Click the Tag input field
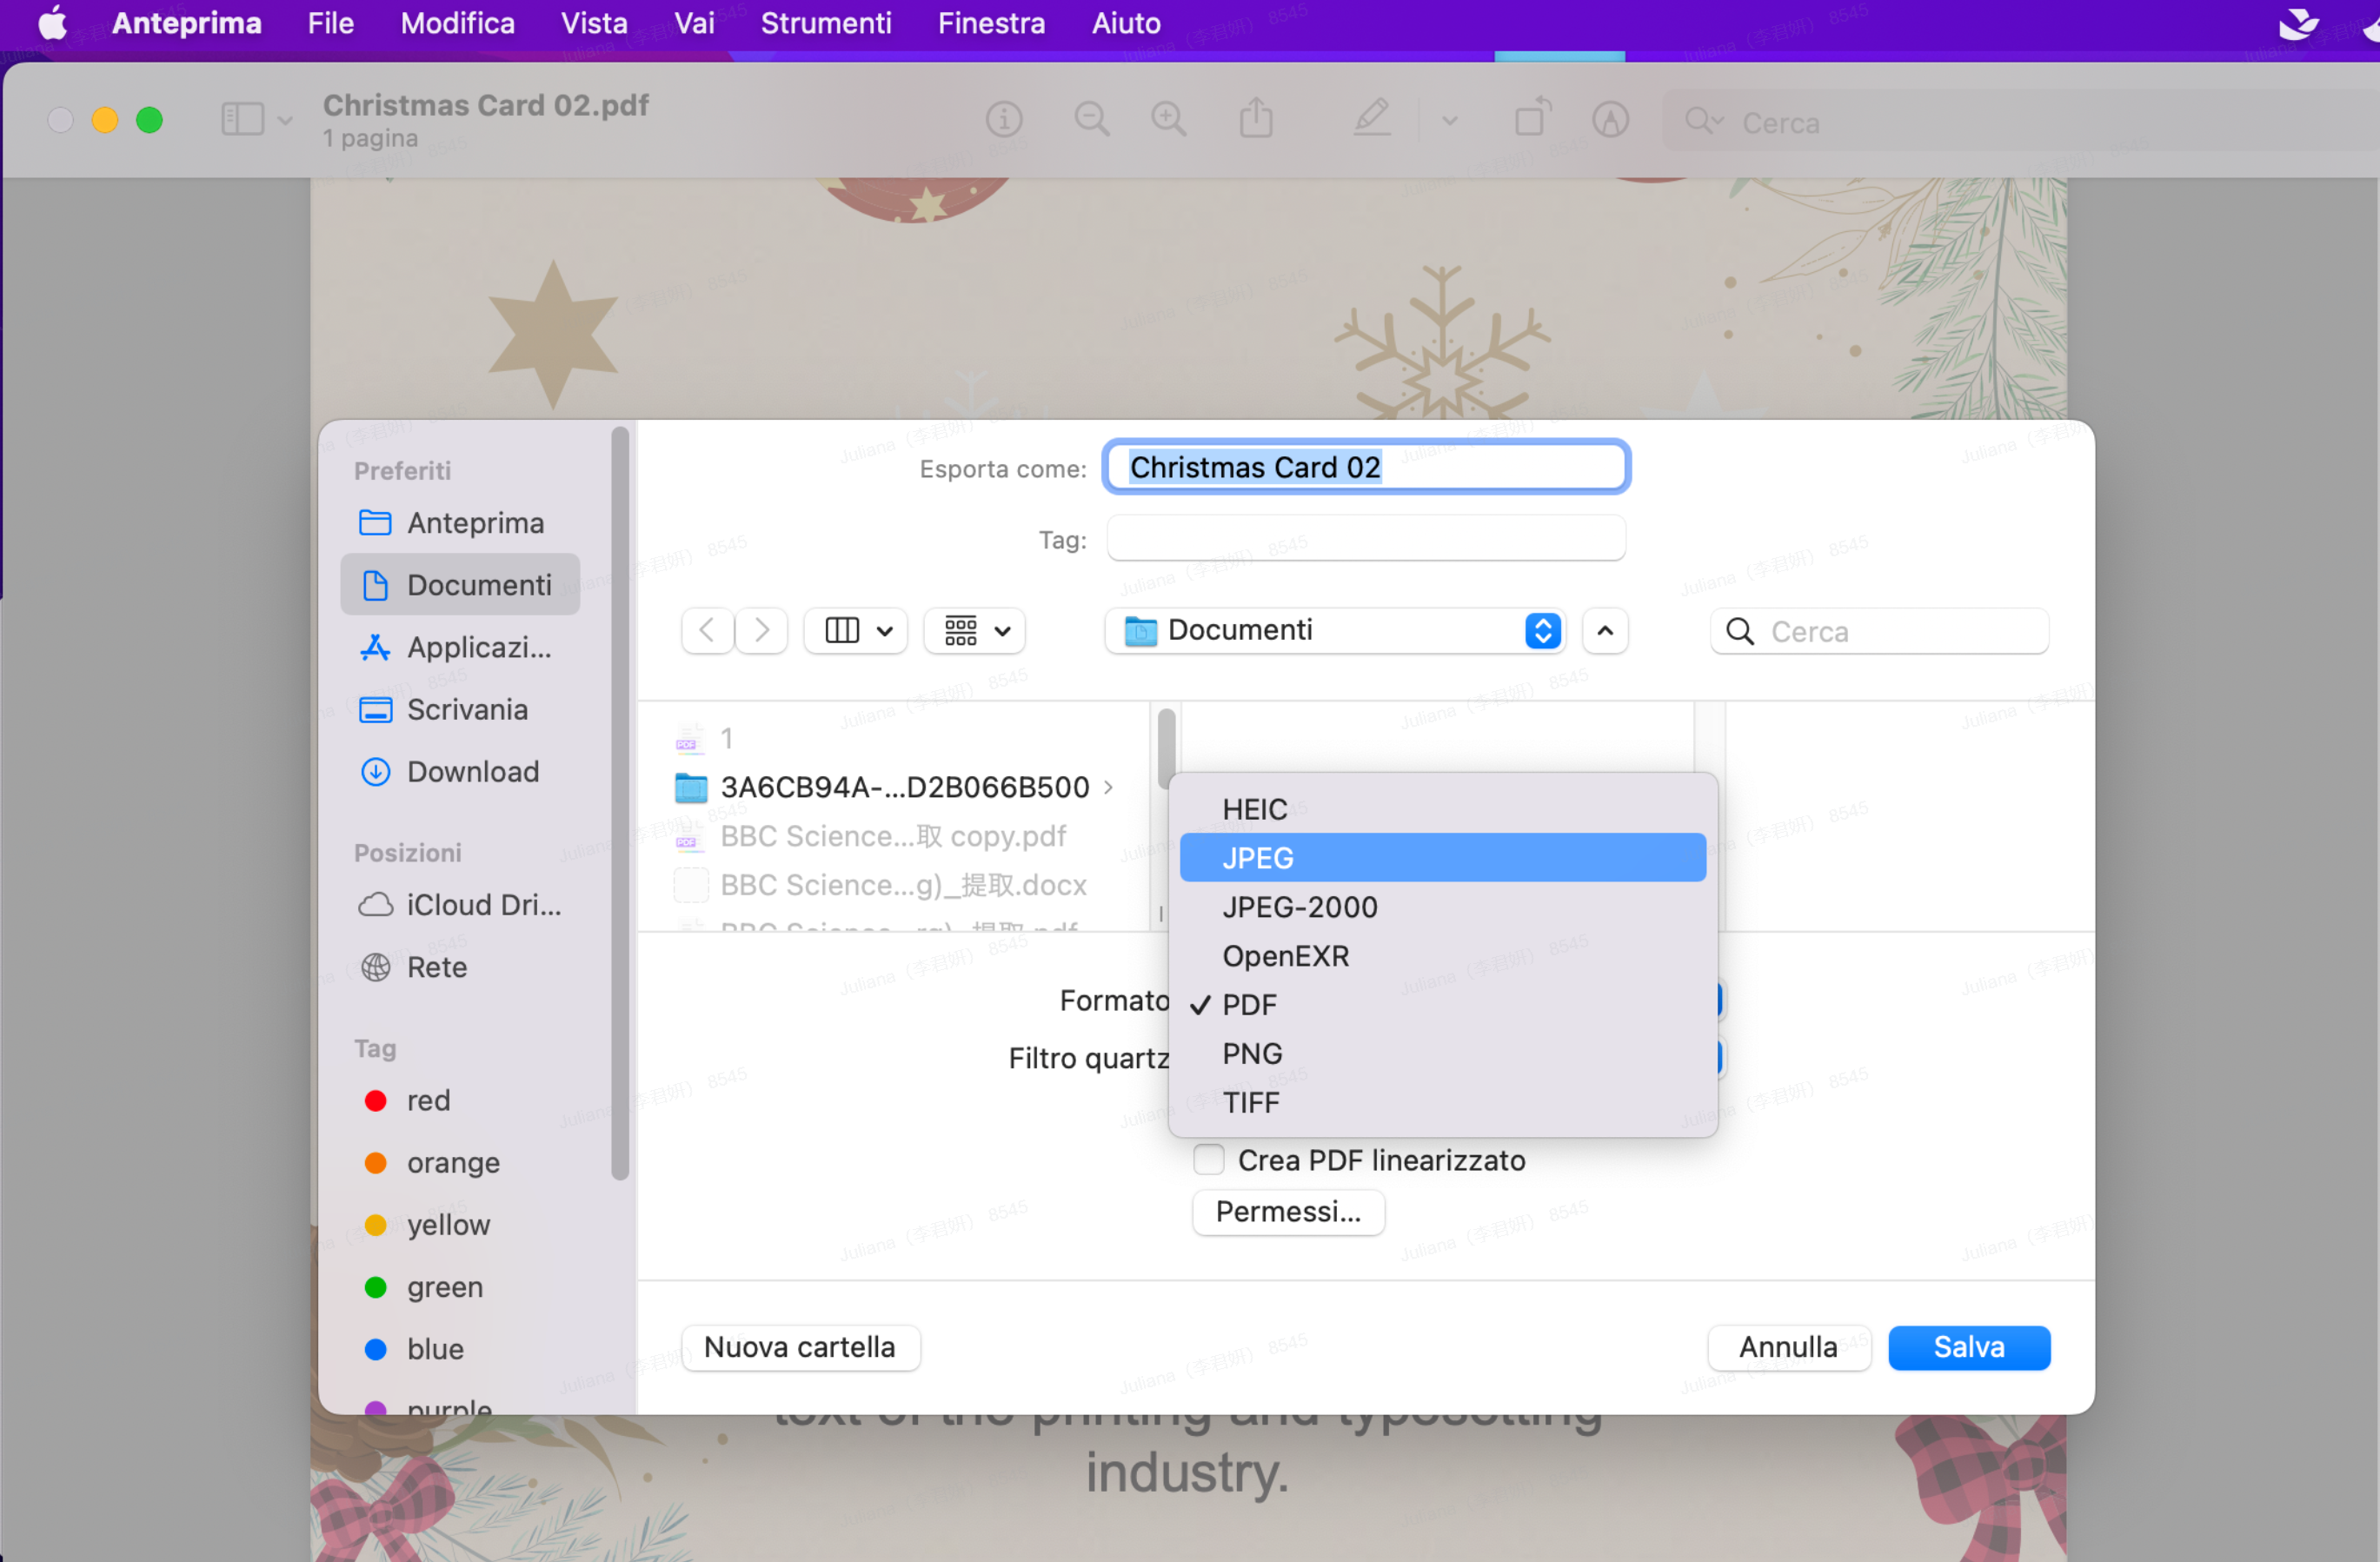Viewport: 2380px width, 1562px height. [1366, 539]
